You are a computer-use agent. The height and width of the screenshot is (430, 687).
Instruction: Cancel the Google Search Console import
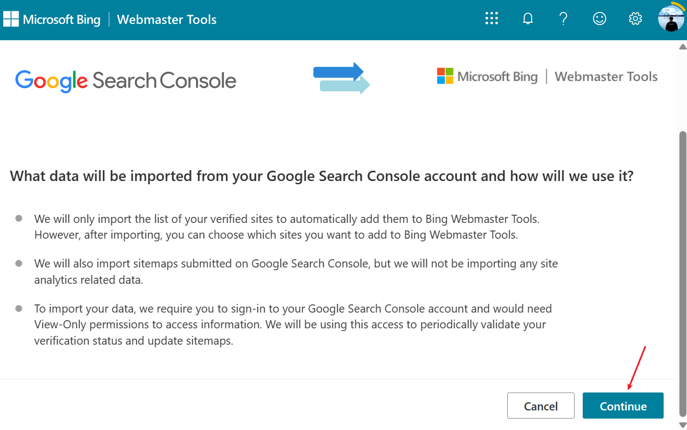click(540, 406)
